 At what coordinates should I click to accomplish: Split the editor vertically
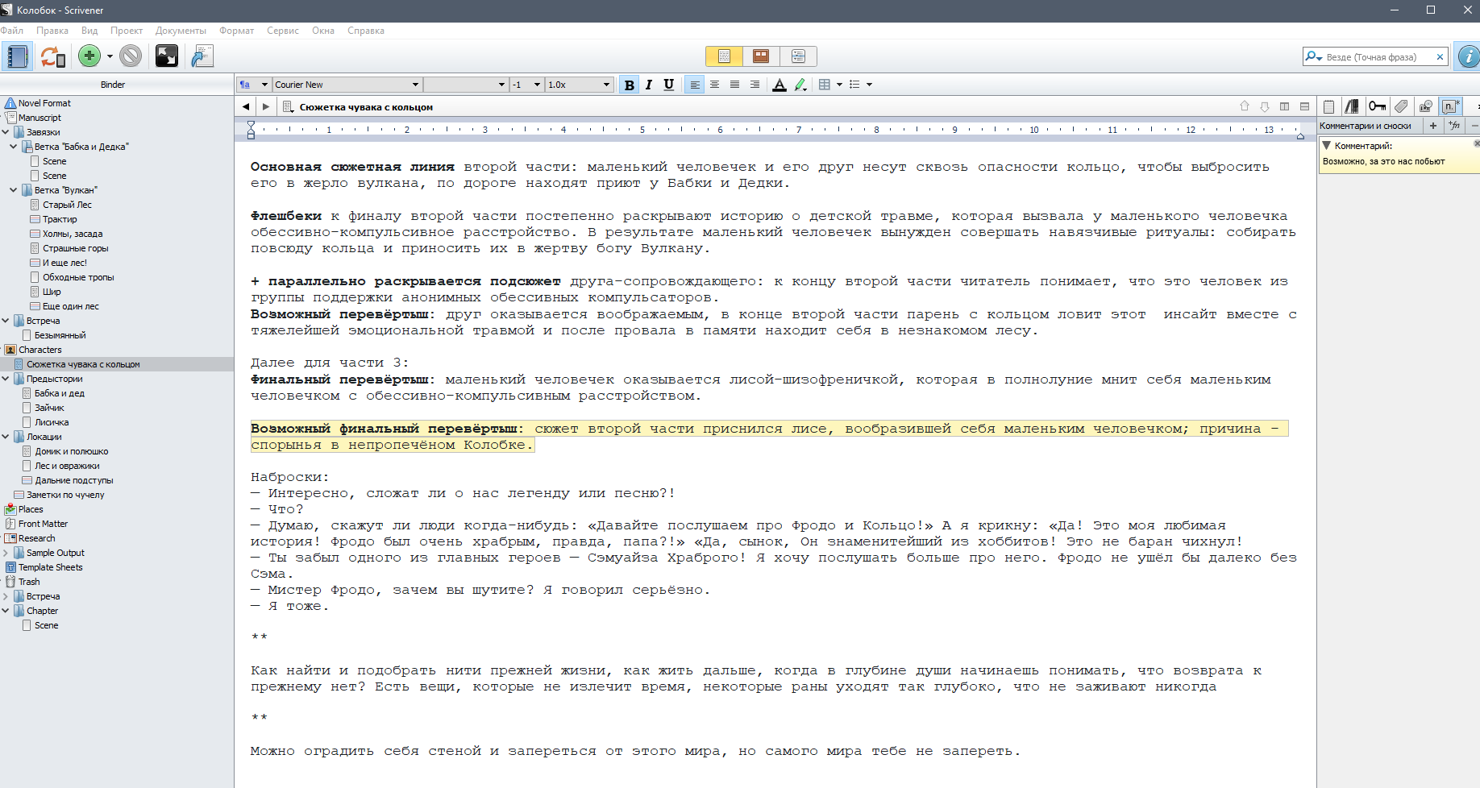[x=1284, y=106]
